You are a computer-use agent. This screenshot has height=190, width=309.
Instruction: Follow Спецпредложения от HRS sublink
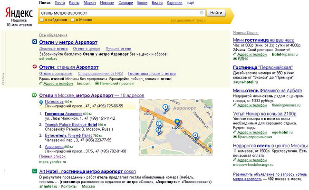pos(100,73)
